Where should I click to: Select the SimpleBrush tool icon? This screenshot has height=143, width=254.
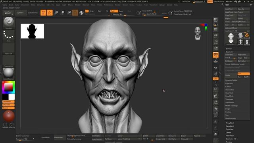247,35
